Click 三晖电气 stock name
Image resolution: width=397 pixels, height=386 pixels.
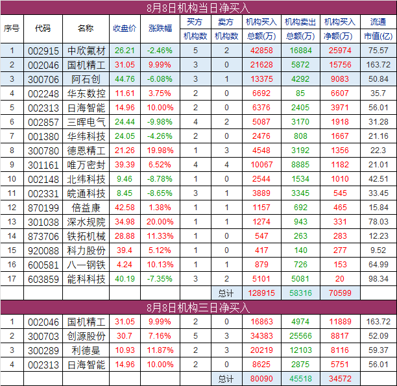pos(86,122)
